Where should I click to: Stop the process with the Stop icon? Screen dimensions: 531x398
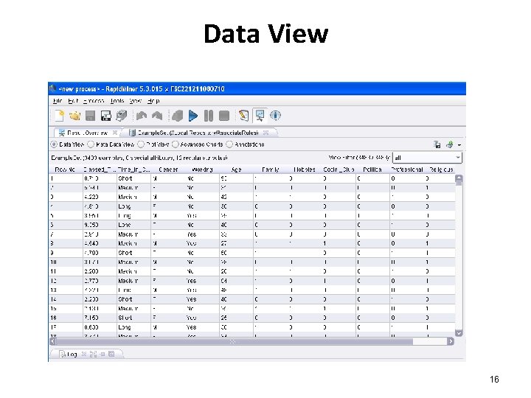click(x=224, y=116)
